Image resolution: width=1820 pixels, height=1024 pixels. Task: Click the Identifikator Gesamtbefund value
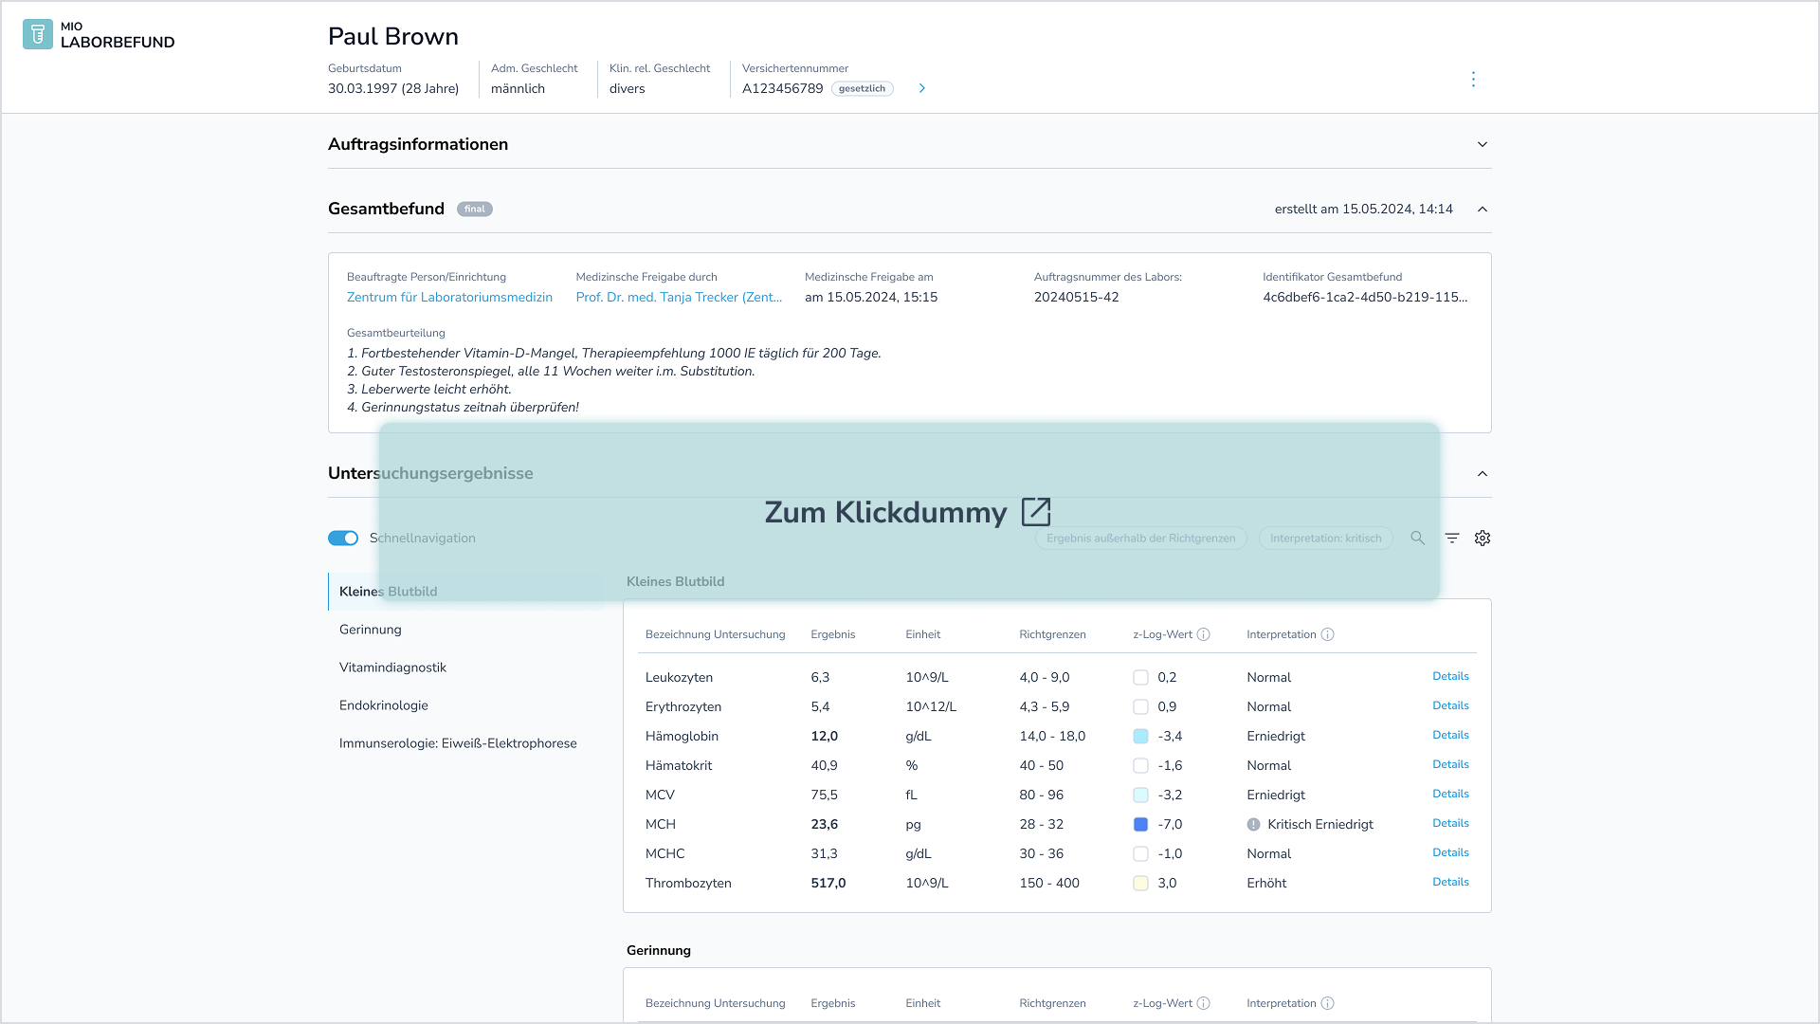[1365, 297]
